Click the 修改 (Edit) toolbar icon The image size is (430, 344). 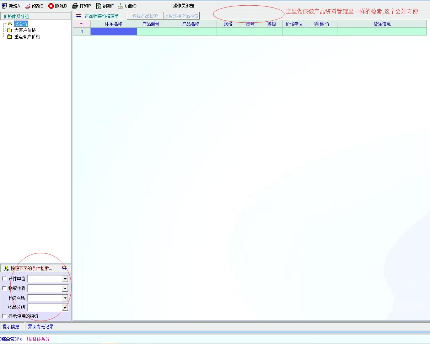pos(28,6)
